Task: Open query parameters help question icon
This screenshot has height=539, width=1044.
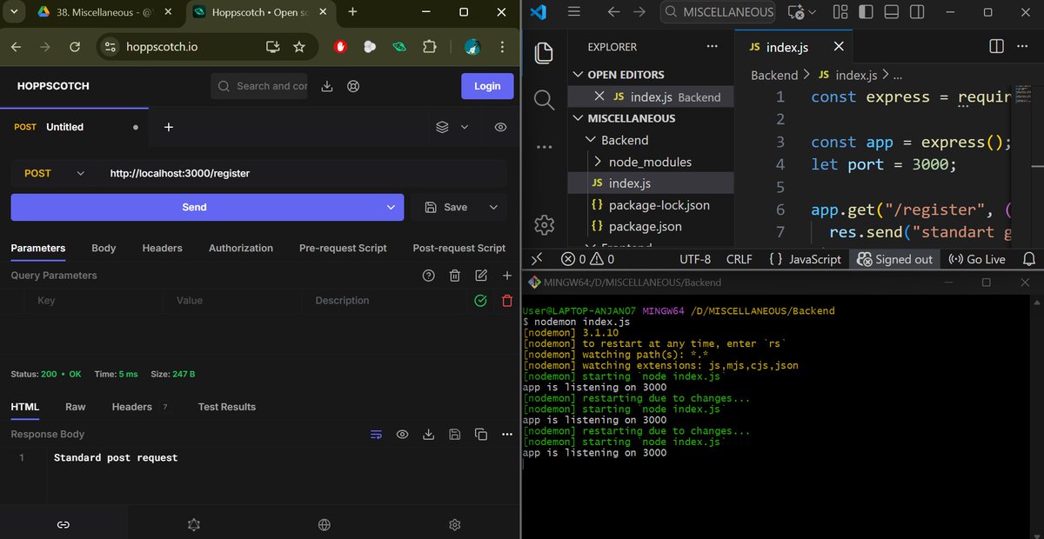Action: coord(428,276)
